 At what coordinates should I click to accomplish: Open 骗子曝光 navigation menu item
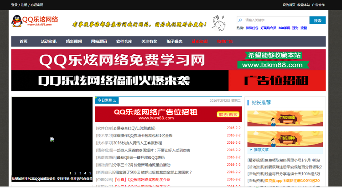click(174, 41)
